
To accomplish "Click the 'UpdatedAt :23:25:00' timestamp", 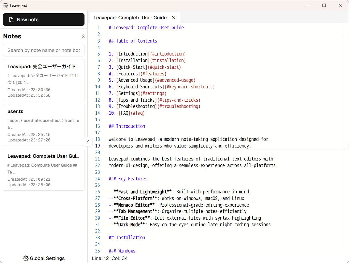I will pos(29,185).
